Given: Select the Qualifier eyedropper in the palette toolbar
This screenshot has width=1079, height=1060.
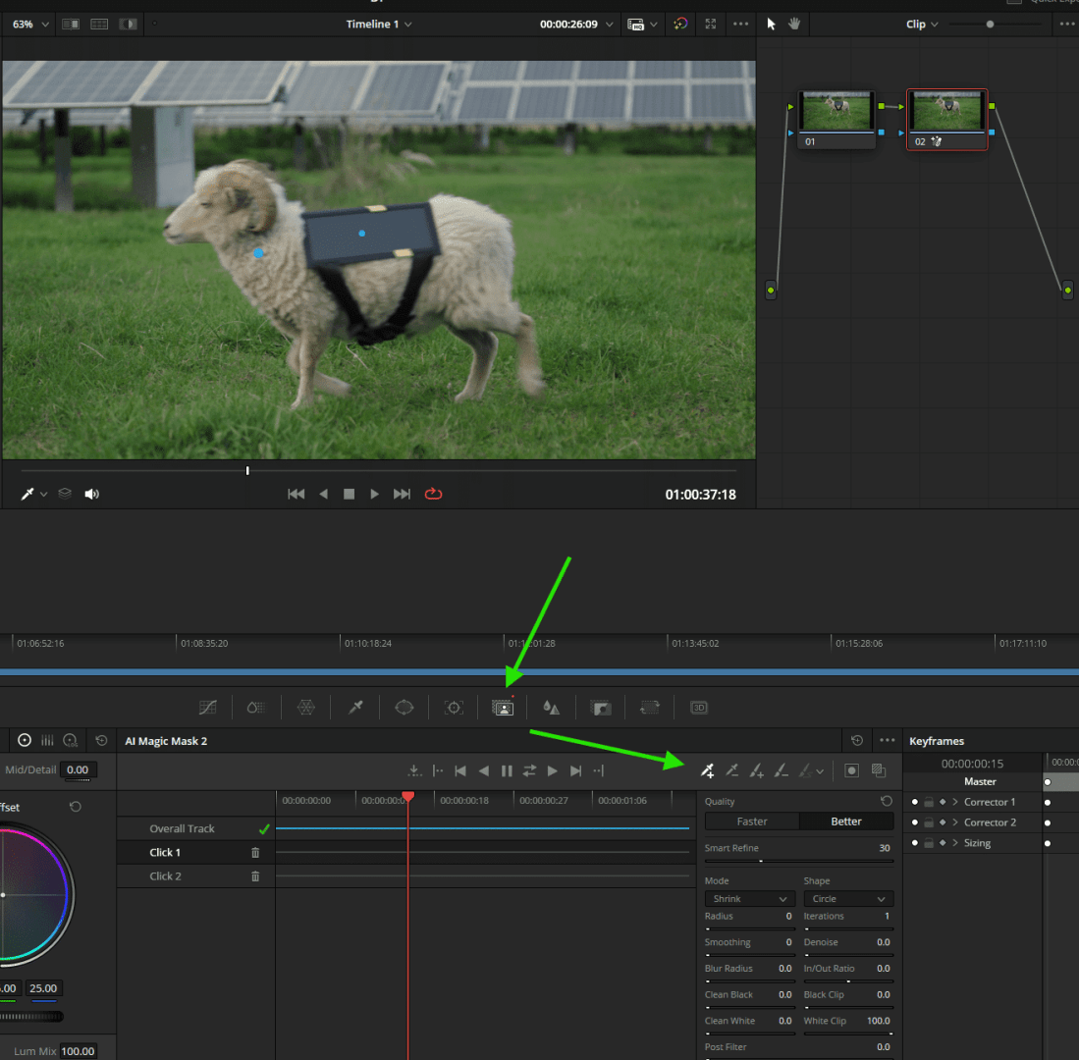Looking at the screenshot, I should pos(355,707).
